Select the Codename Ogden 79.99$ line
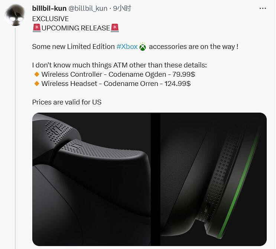 tap(118, 74)
